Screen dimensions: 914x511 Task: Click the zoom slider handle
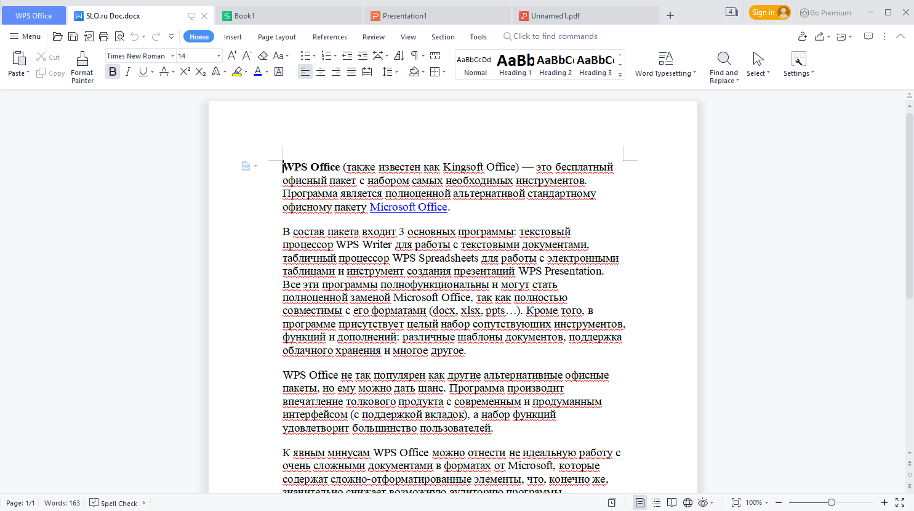pos(832,502)
